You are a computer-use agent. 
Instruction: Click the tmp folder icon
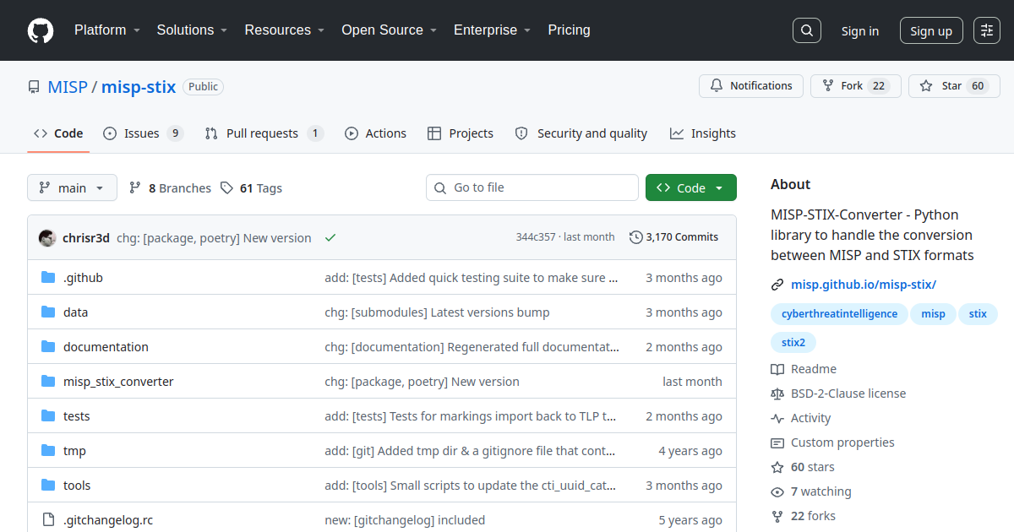click(48, 451)
